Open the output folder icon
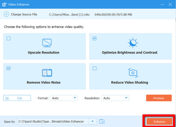 [x=102, y=121]
